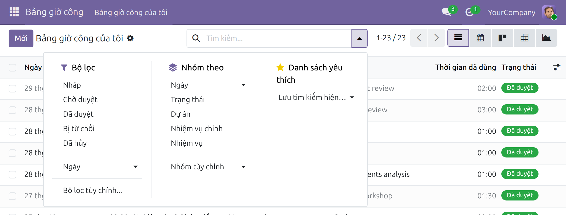The image size is (566, 215).
Task: Toggle the search options dropdown caret
Action: [x=360, y=38]
